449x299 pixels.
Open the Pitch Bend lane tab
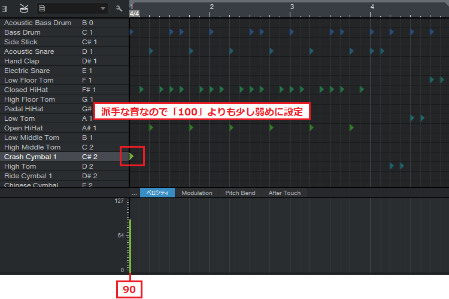click(x=240, y=193)
